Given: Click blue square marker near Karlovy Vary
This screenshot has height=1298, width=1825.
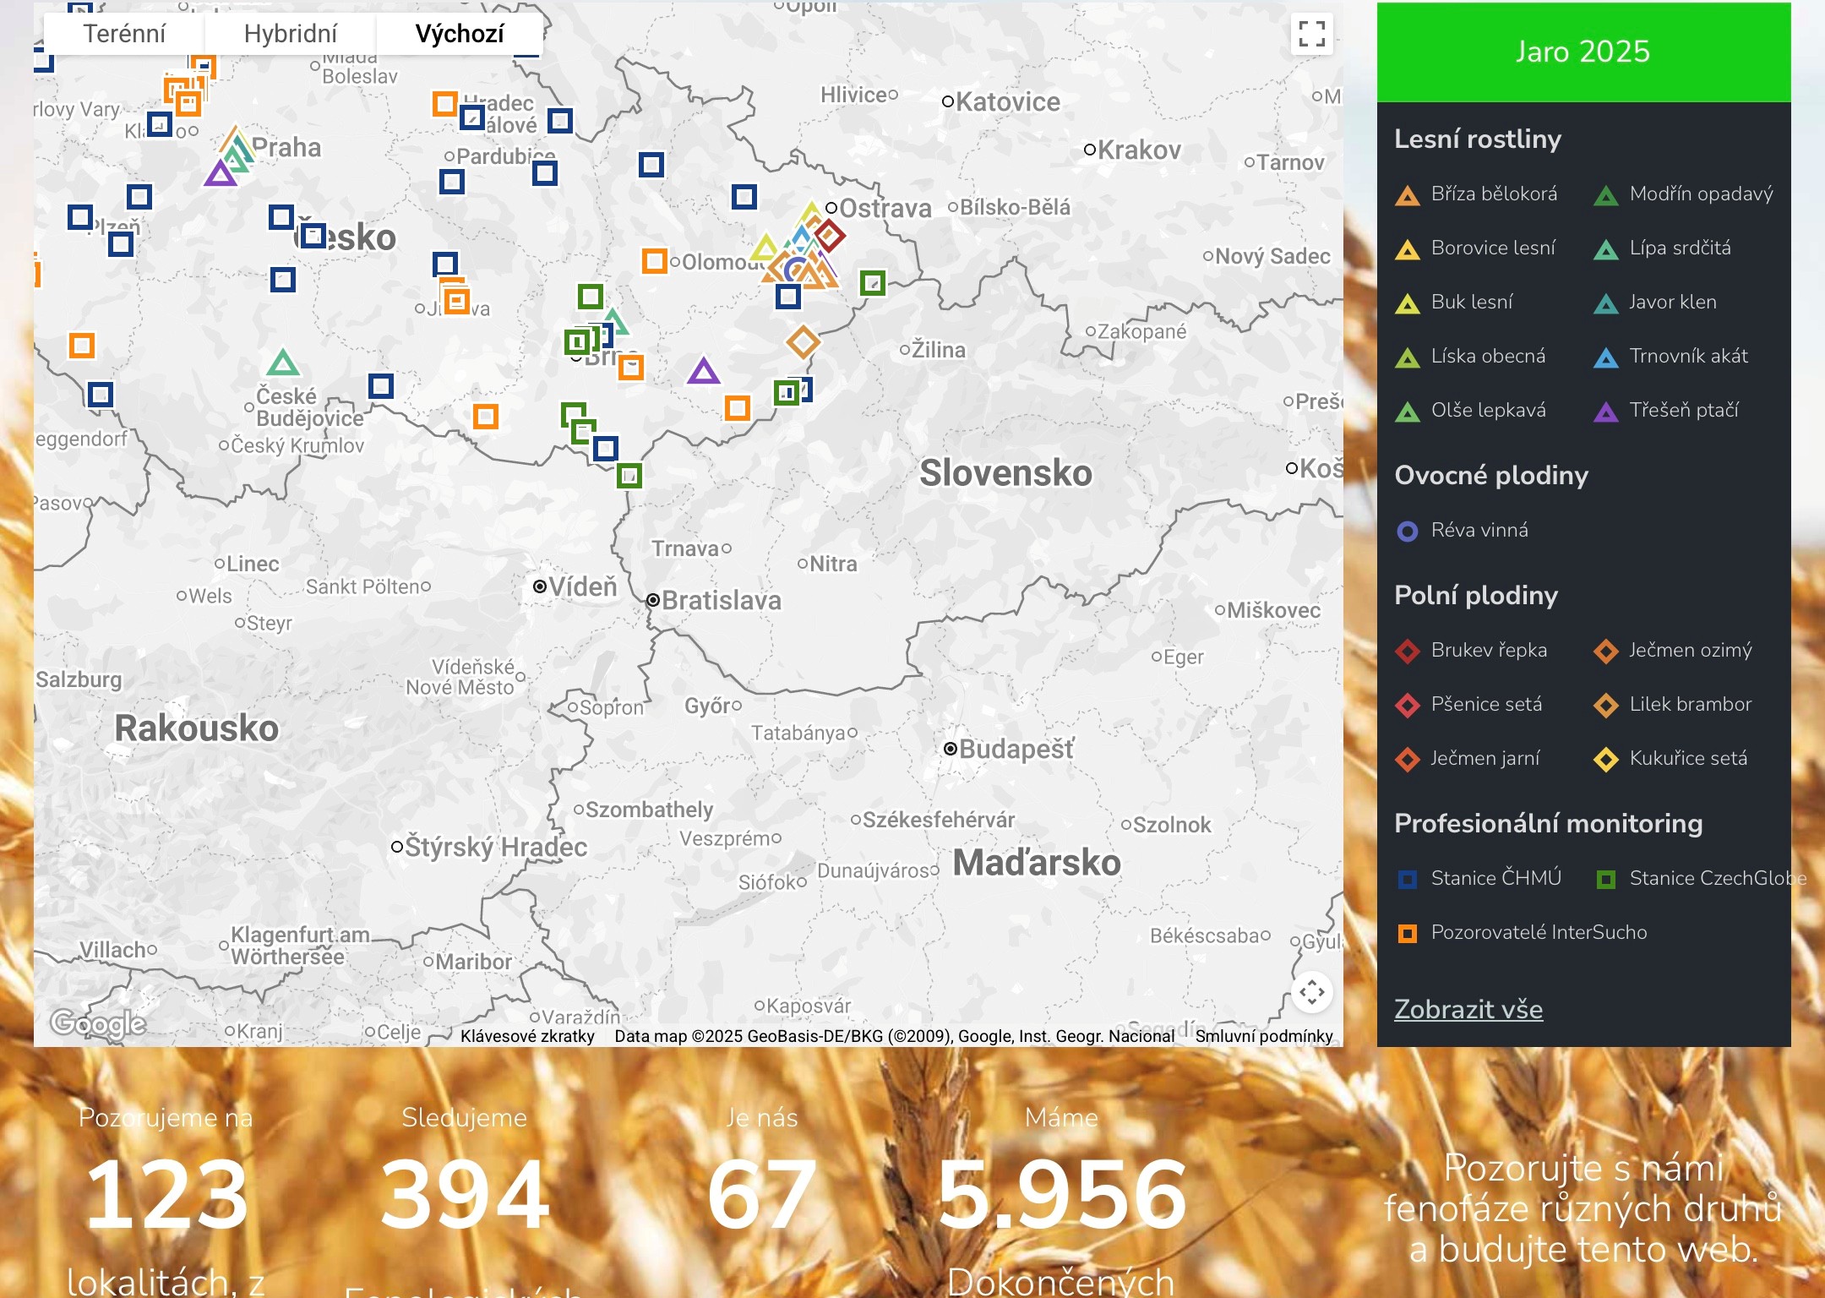Looking at the screenshot, I should click(160, 125).
